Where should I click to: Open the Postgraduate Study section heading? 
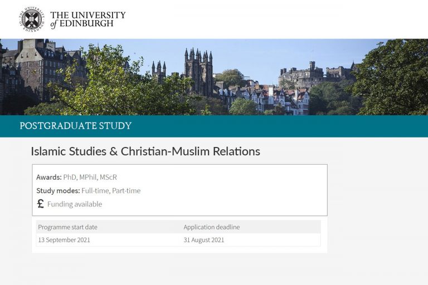(x=76, y=126)
